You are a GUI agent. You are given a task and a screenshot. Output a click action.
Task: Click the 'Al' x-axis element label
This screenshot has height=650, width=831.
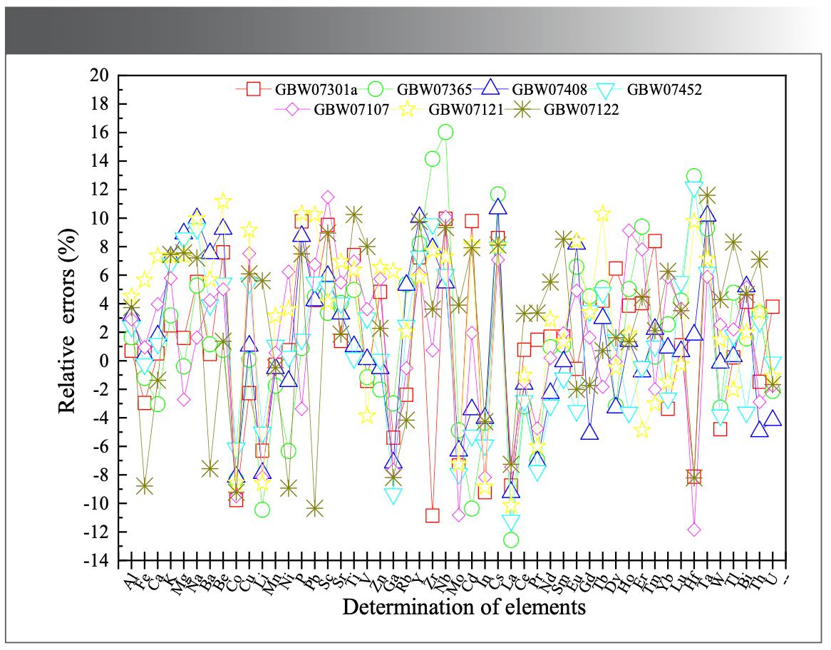pos(131,581)
